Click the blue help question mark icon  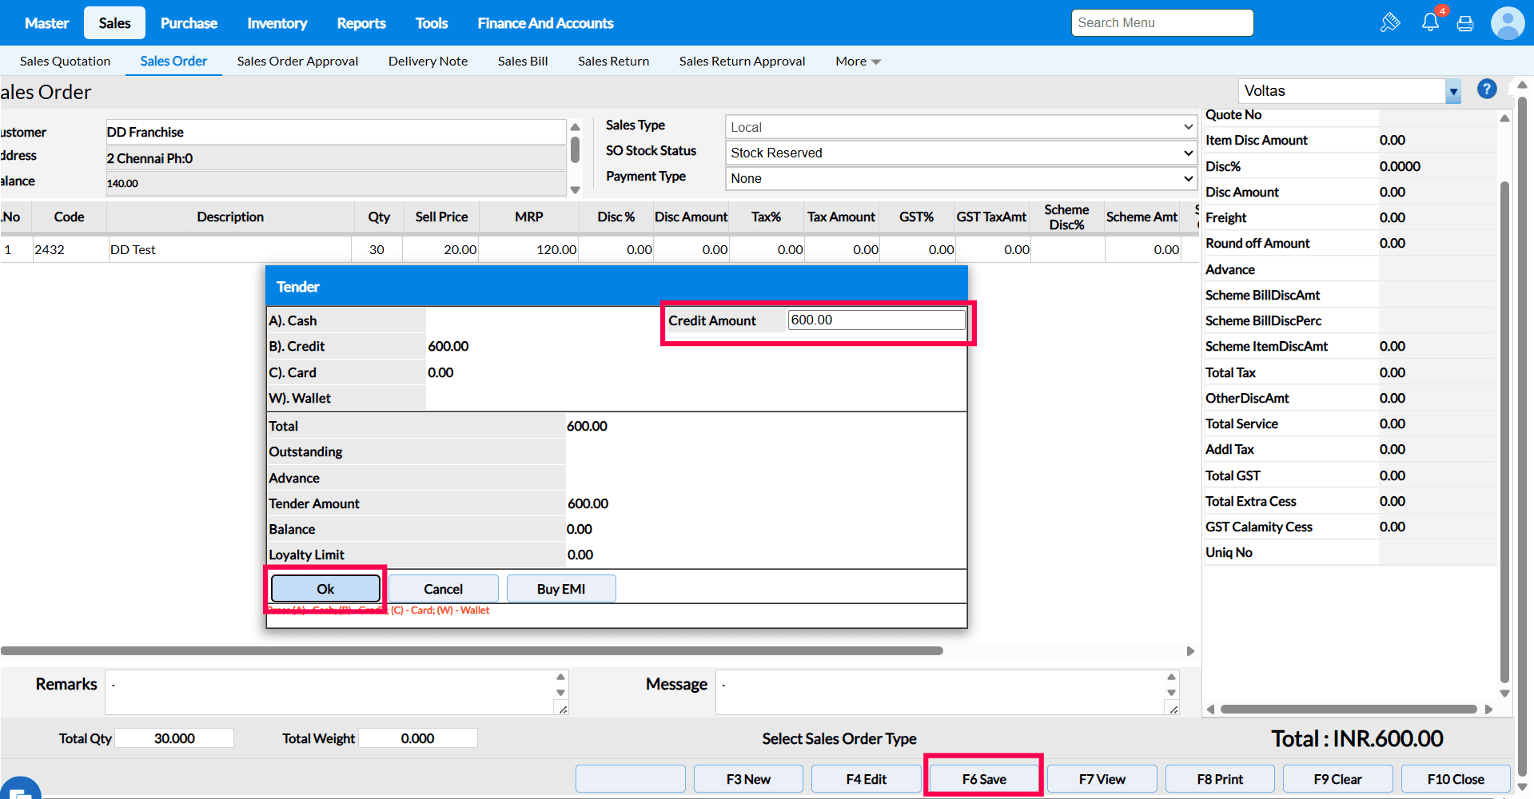[x=1487, y=89]
